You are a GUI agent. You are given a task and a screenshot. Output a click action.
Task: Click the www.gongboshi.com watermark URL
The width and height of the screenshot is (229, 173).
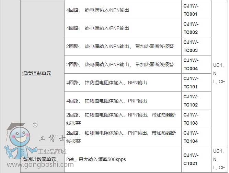(x=40, y=165)
